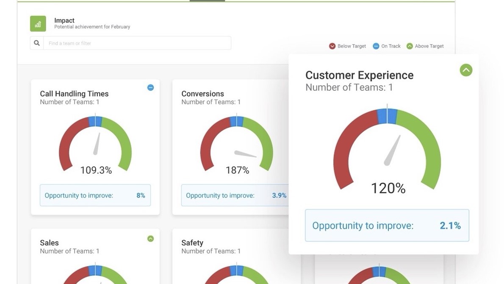Click the green chevron on Customer Experience card
This screenshot has height=284, width=504.
(x=466, y=70)
